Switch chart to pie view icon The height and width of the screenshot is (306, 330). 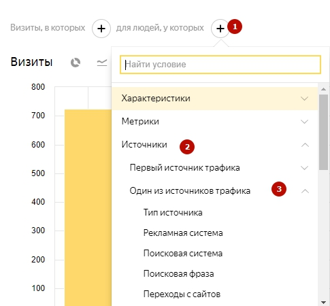pos(76,63)
